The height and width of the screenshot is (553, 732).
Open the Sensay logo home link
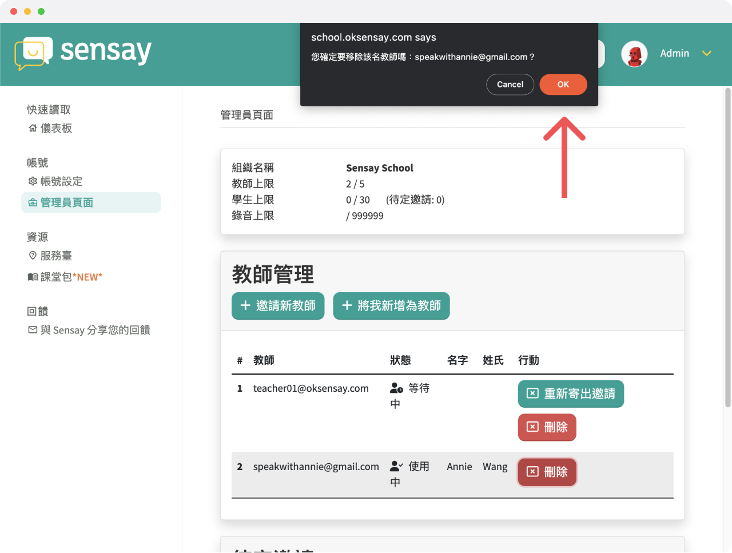[83, 53]
